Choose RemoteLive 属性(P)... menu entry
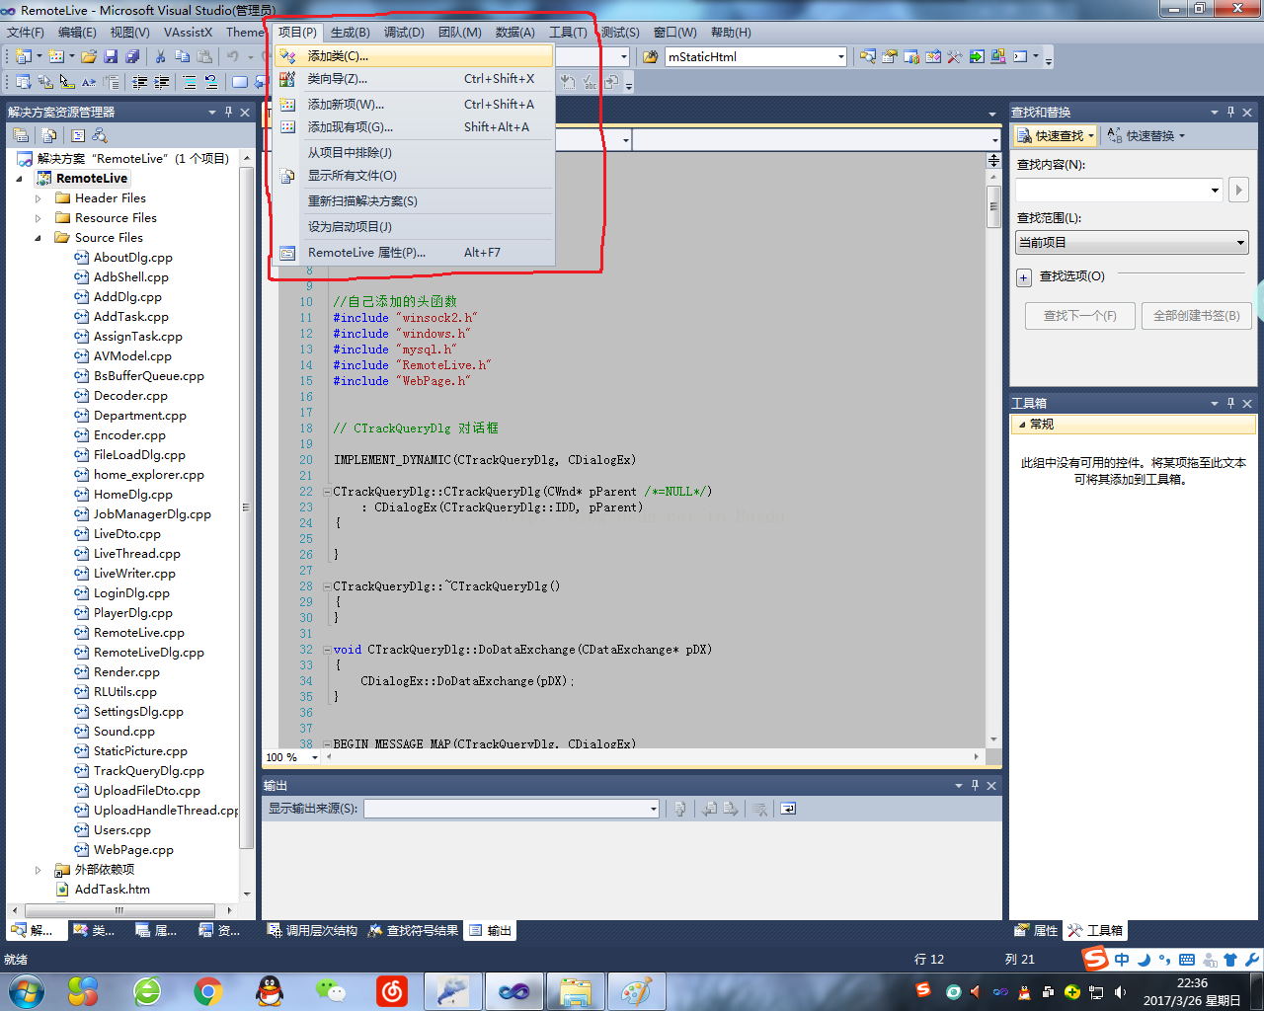This screenshot has height=1011, width=1264. pos(414,253)
